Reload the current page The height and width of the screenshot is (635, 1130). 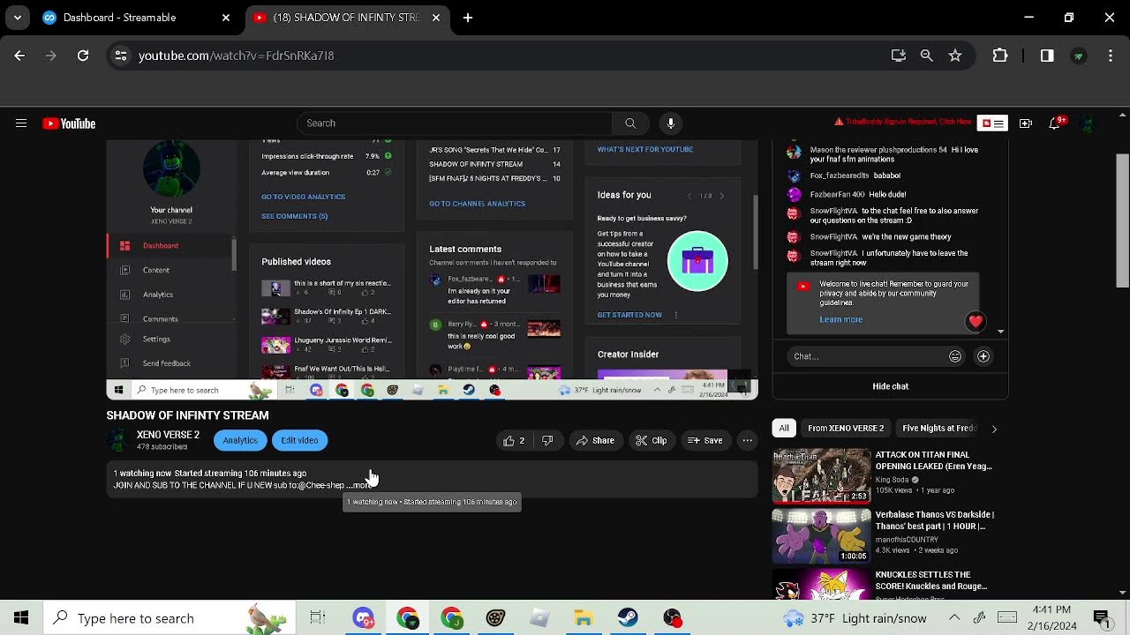83,56
